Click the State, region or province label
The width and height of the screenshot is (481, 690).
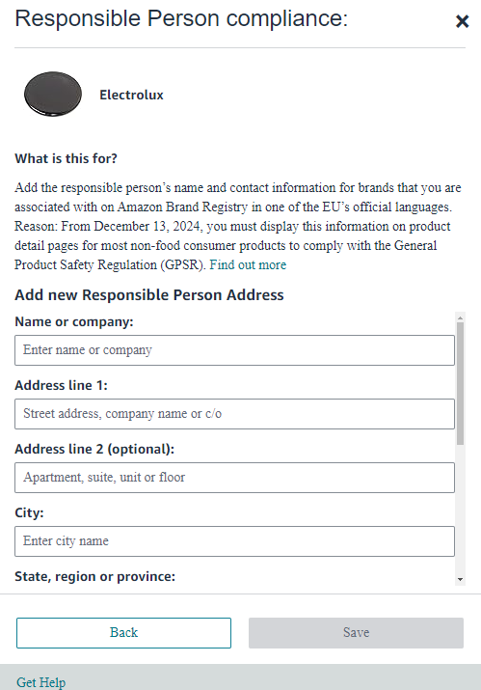(x=95, y=576)
